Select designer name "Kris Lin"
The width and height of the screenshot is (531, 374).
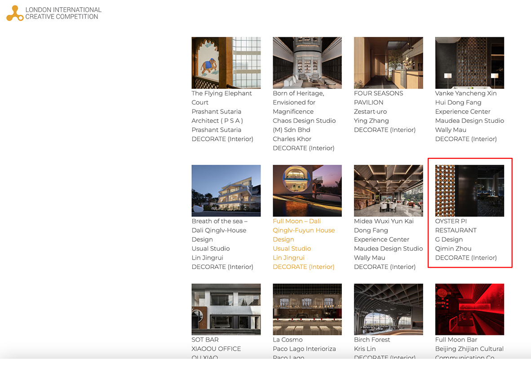click(365, 348)
